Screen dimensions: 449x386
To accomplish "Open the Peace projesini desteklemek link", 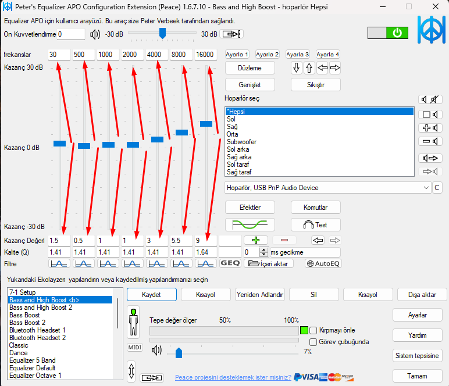I will [233, 377].
